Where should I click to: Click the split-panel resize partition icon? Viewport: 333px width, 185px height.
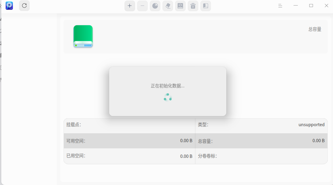pyautogui.click(x=206, y=6)
